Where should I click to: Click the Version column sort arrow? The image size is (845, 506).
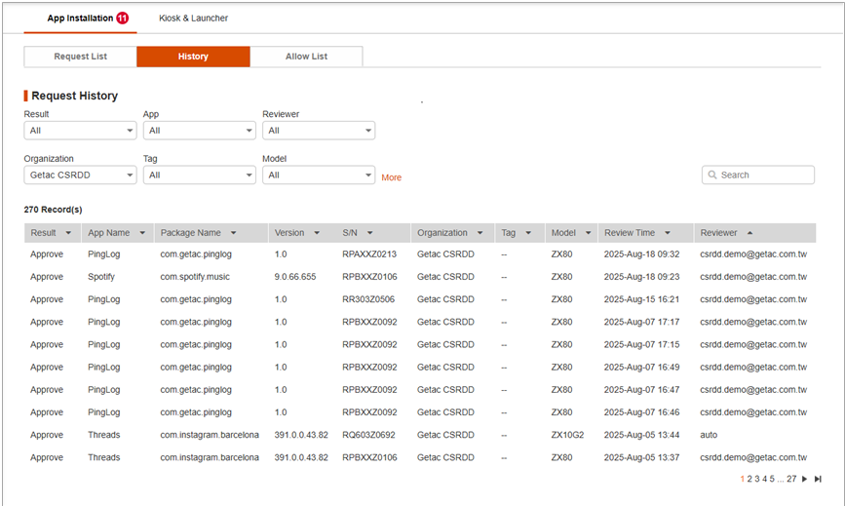click(317, 233)
